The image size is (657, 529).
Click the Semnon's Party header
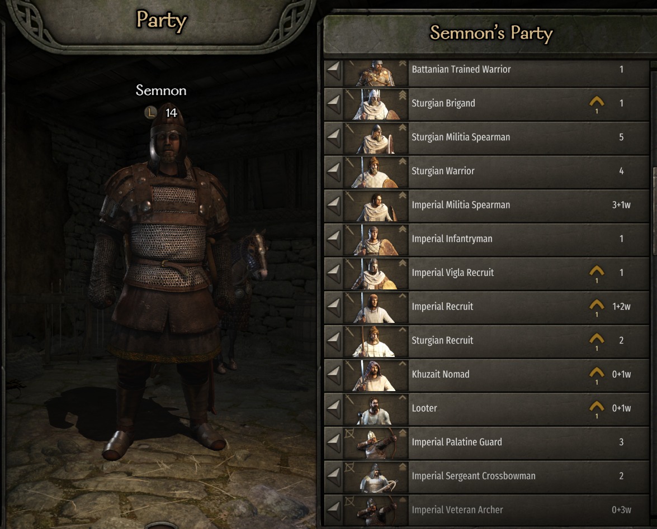pyautogui.click(x=491, y=34)
